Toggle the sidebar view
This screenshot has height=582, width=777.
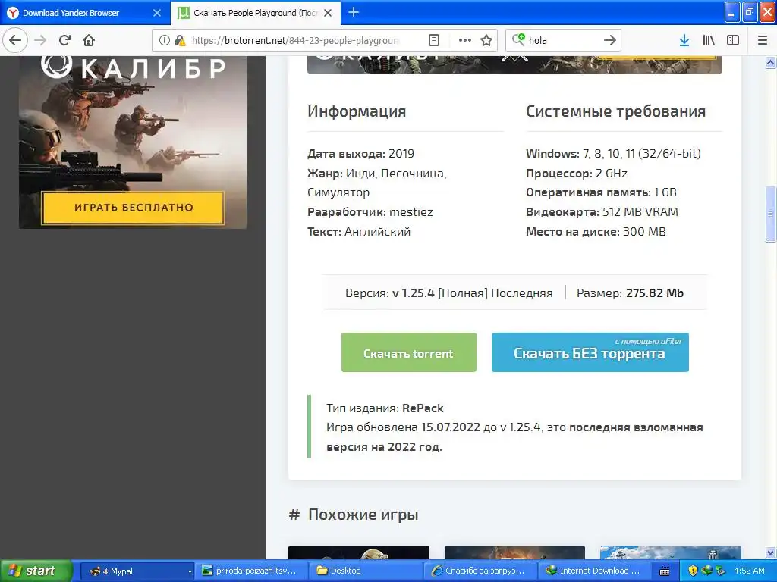coord(733,41)
